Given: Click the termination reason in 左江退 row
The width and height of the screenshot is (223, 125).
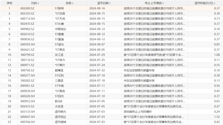Looking at the screenshot, I should [x=153, y=55].
